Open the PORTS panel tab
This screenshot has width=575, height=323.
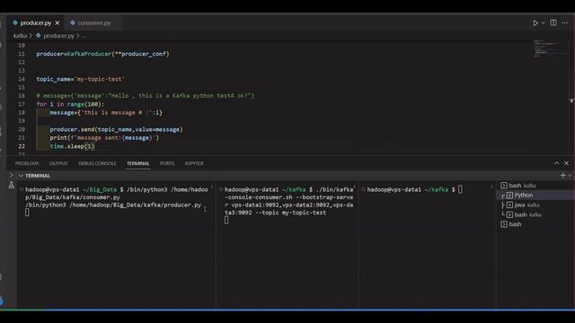[167, 163]
